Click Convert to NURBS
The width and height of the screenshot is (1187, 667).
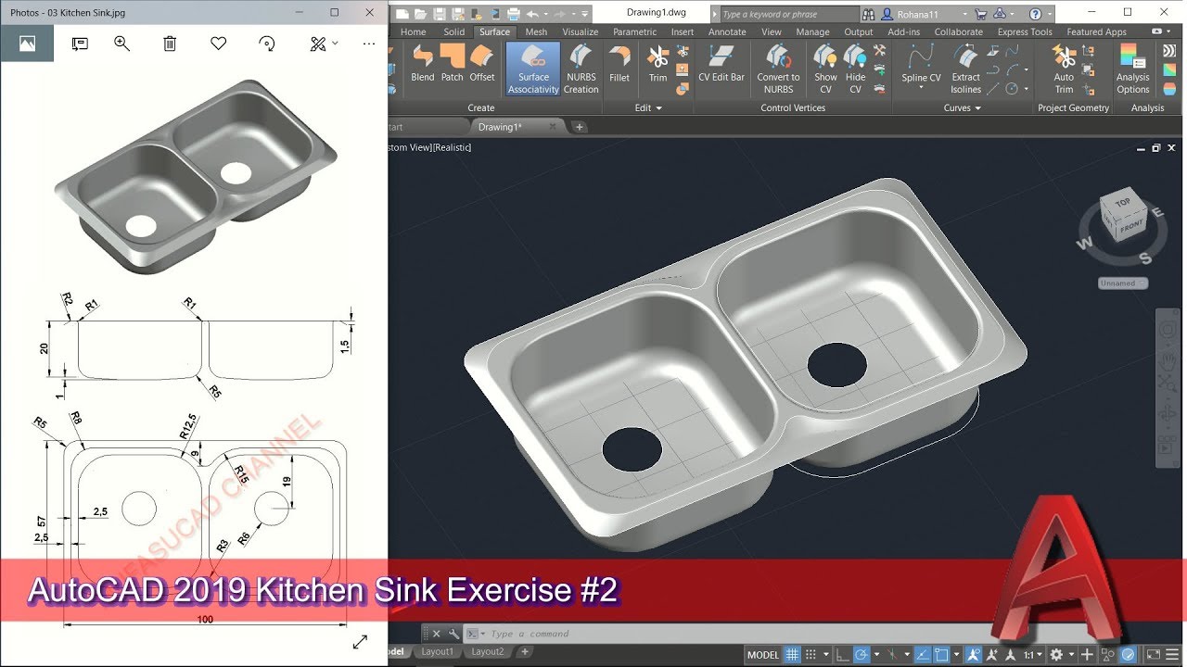(778, 69)
